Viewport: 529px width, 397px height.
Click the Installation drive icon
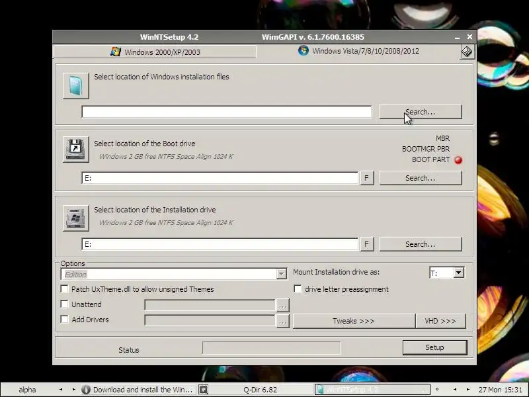76,218
